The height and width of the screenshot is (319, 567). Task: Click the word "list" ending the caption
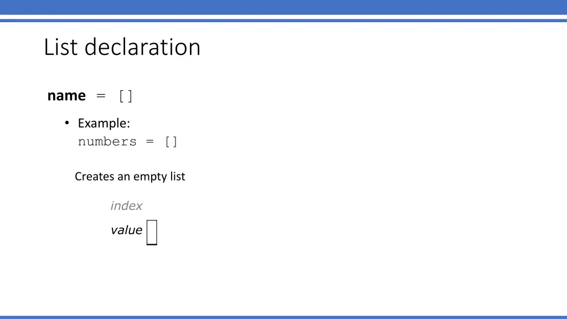(177, 177)
